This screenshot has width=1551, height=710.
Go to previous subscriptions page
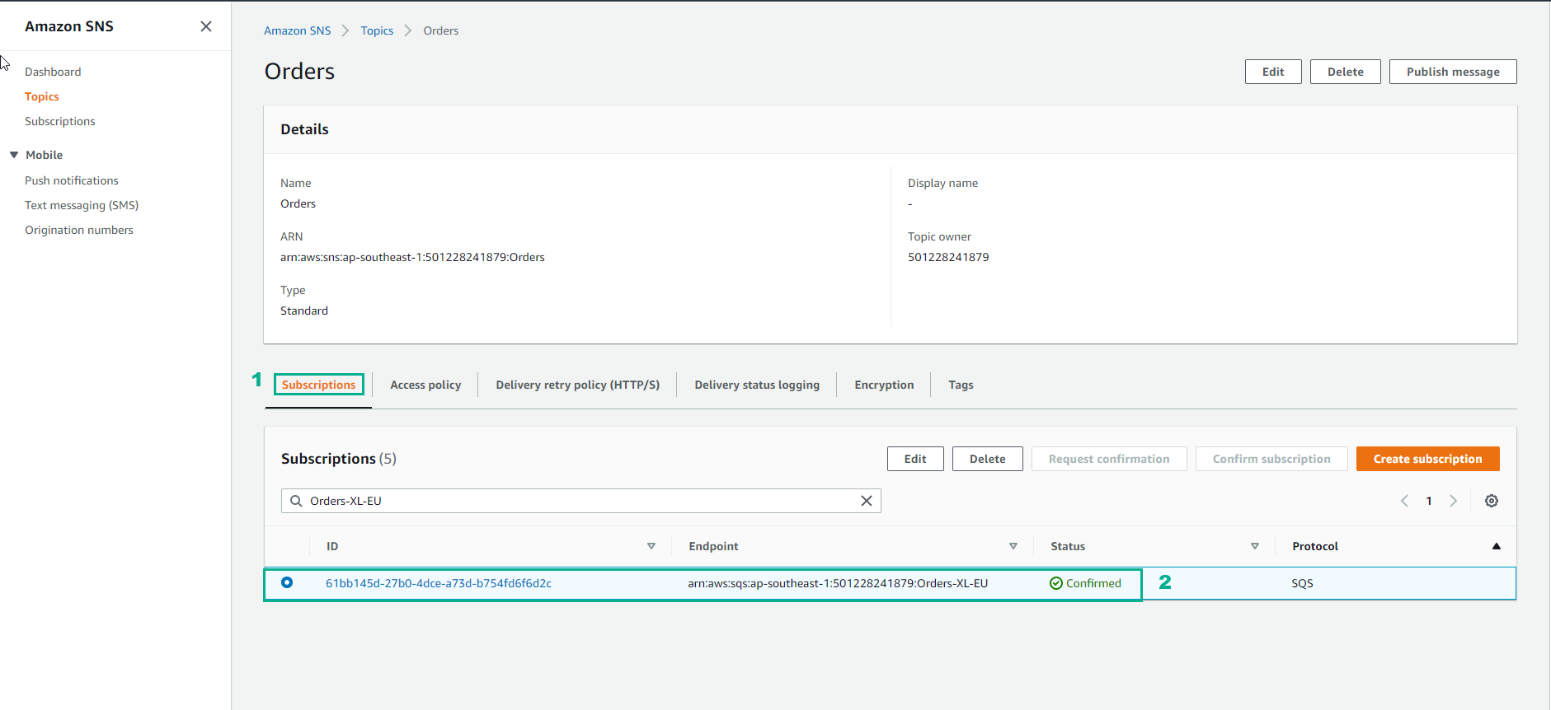coord(1405,501)
